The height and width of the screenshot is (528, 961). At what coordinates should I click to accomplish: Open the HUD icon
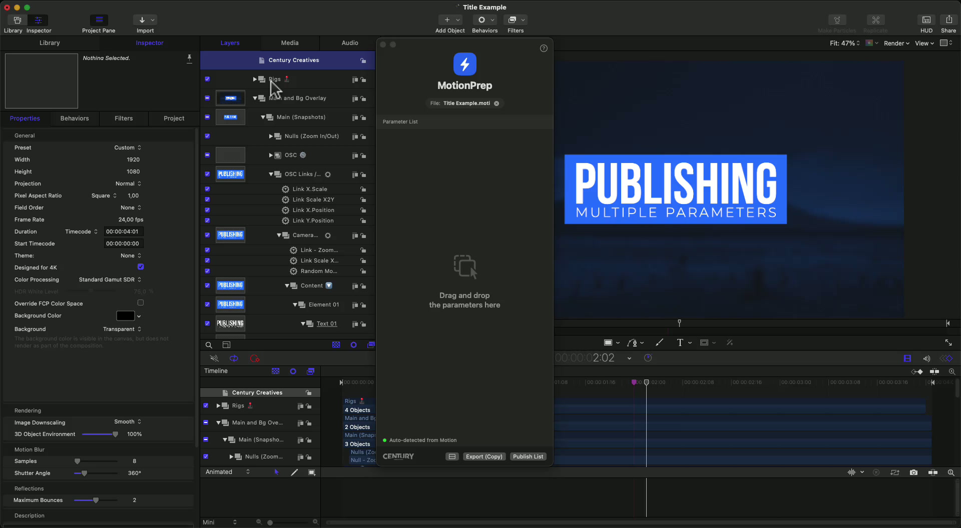click(x=926, y=20)
